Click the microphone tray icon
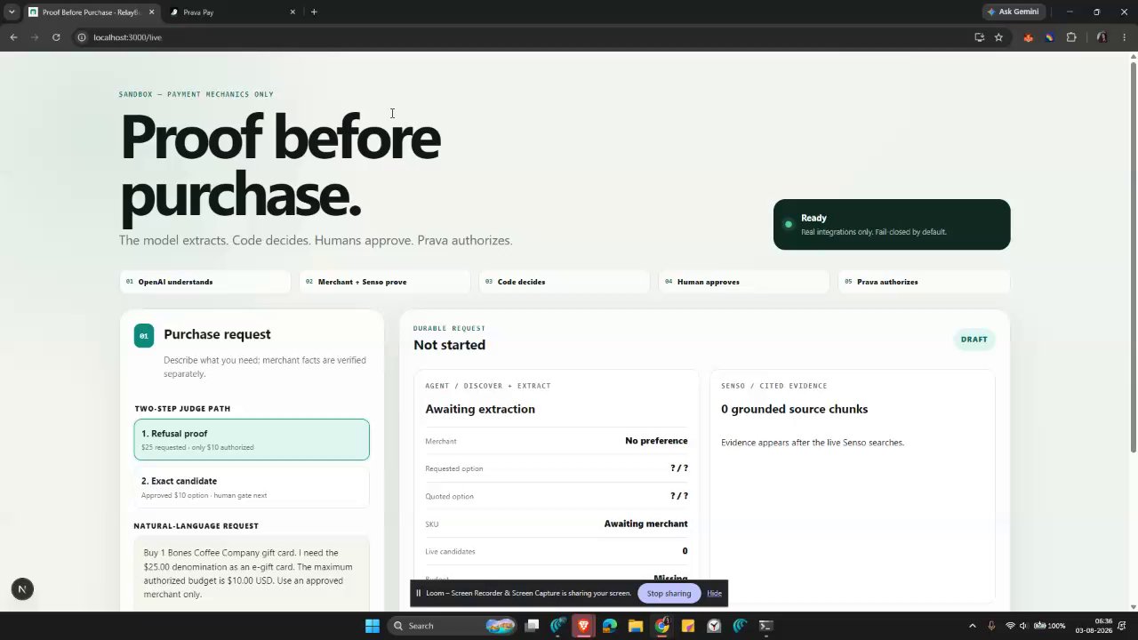This screenshot has width=1138, height=640. [x=991, y=626]
